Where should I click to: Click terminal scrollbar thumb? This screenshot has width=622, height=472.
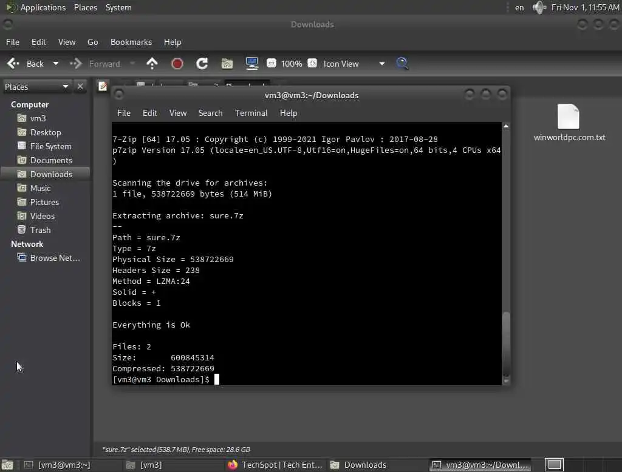(506, 343)
